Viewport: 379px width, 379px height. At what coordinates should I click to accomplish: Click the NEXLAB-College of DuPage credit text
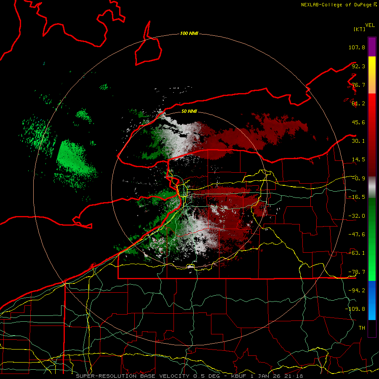pyautogui.click(x=336, y=5)
